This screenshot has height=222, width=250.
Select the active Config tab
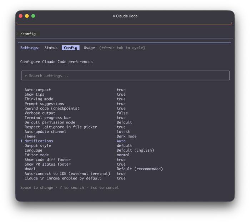click(71, 48)
